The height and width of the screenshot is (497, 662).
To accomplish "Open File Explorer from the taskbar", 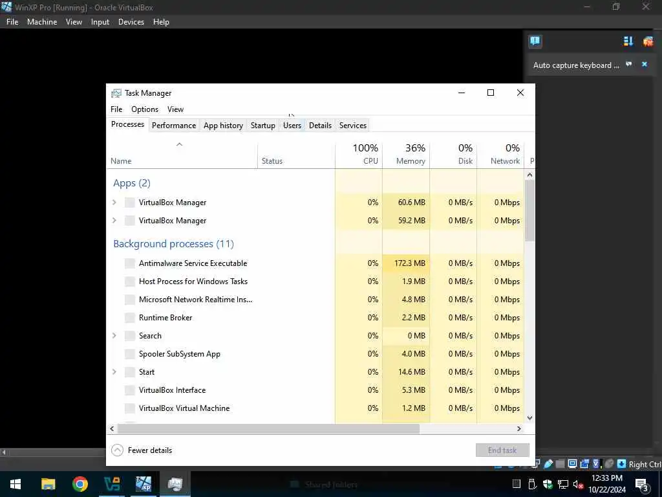I will click(x=48, y=484).
